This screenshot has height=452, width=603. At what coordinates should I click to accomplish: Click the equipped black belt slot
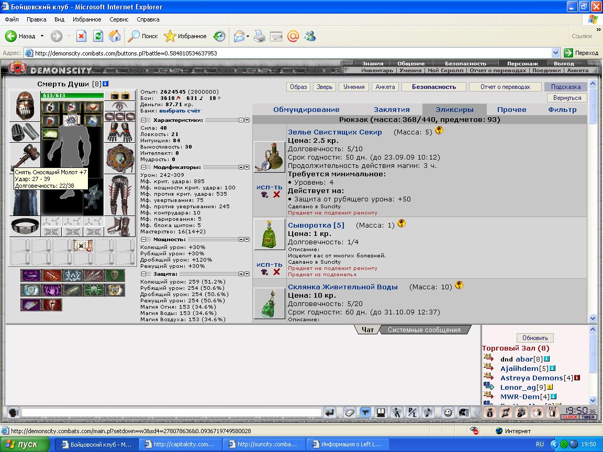pyautogui.click(x=25, y=227)
